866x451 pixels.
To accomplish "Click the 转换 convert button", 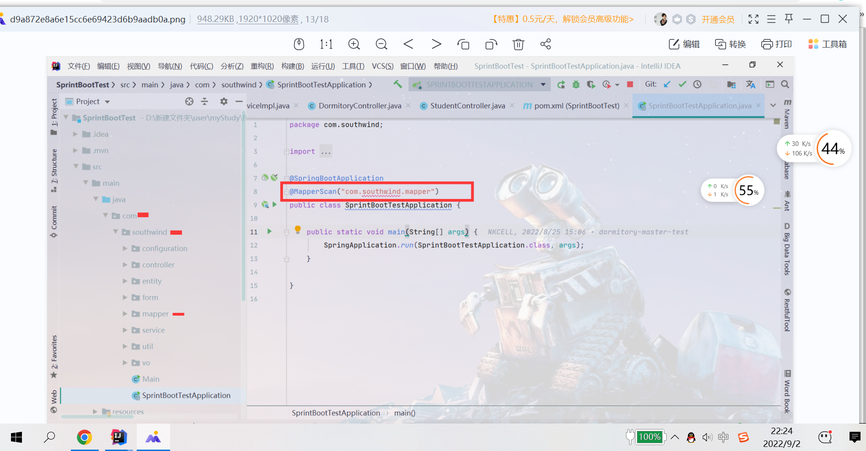I will tap(730, 44).
